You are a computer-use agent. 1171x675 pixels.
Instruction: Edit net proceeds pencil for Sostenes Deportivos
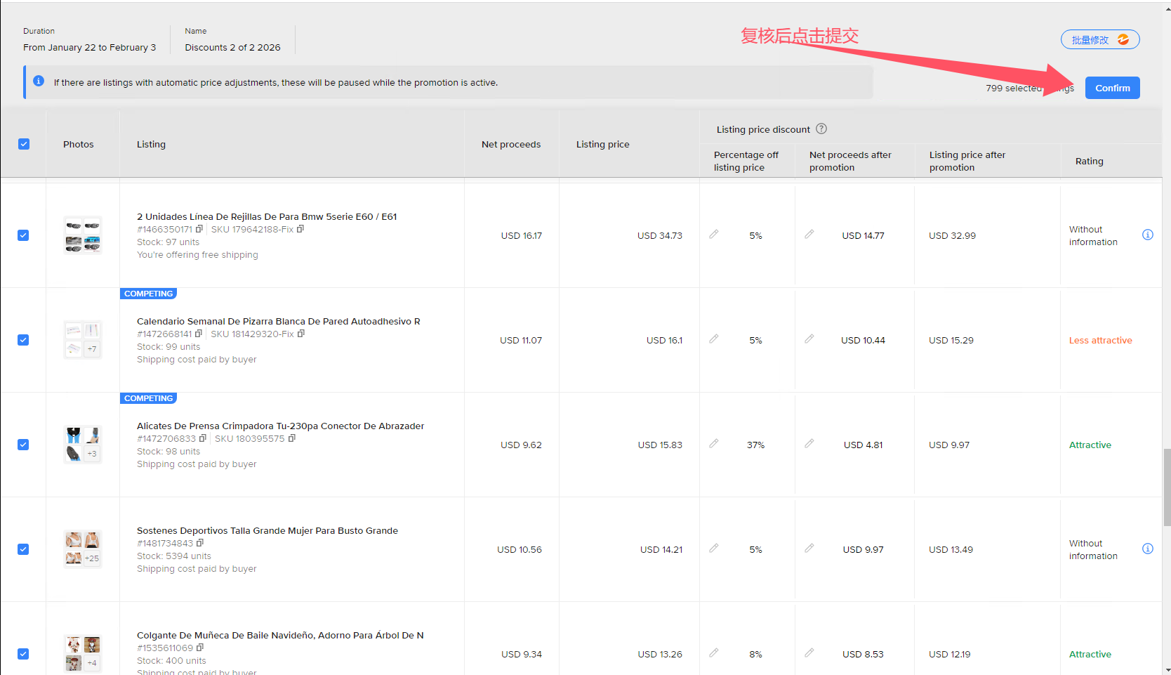pyautogui.click(x=809, y=549)
